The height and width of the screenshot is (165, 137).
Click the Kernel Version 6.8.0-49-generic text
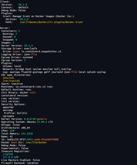[35, 119]
